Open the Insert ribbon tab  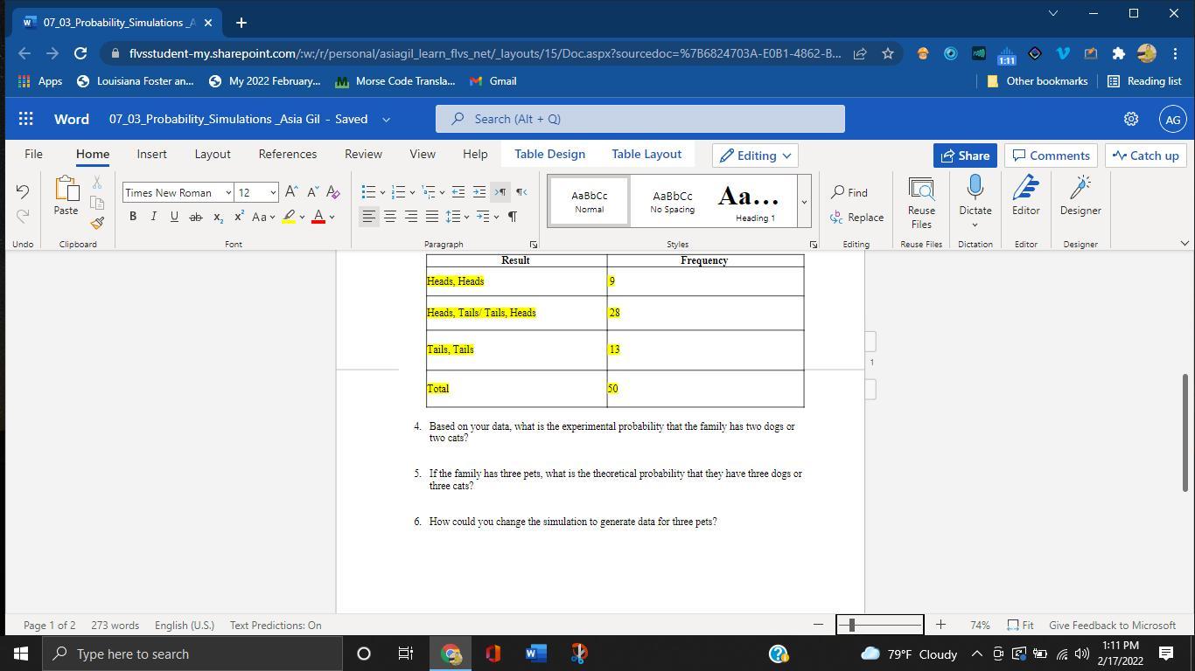(151, 154)
